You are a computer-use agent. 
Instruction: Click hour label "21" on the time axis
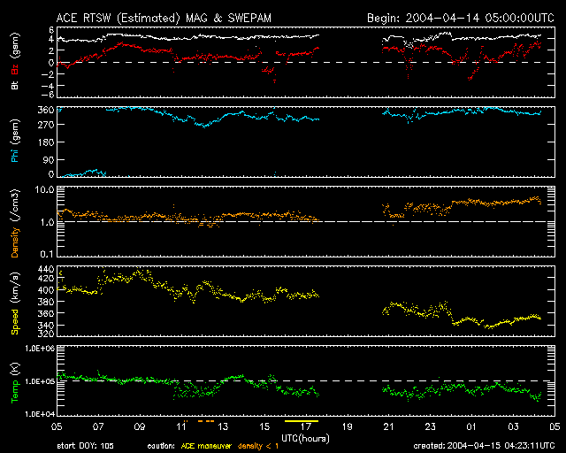(389, 426)
